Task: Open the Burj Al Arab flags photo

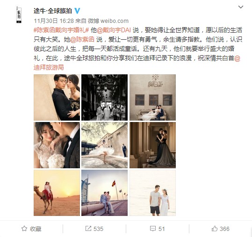Action: click(x=104, y=193)
